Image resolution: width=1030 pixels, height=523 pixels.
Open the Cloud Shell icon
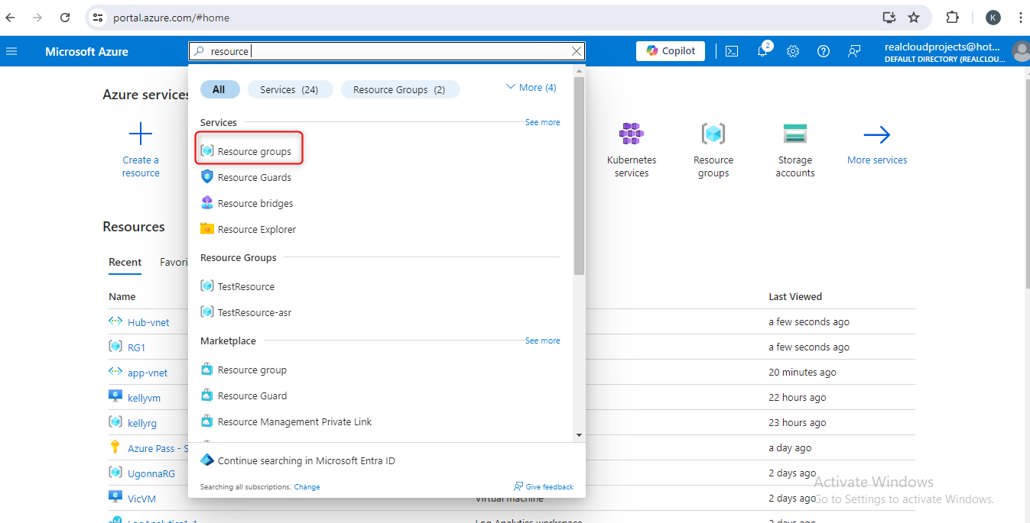pyautogui.click(x=732, y=51)
